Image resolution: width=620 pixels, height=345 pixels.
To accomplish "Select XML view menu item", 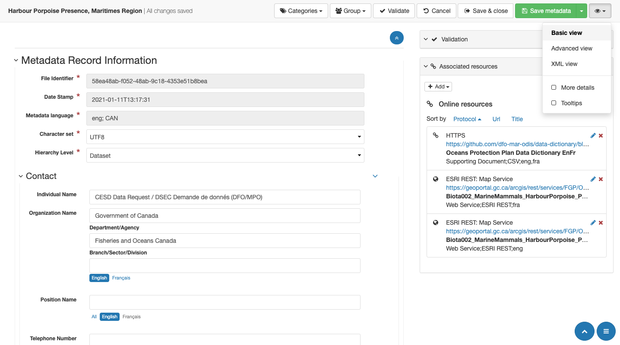I will 577,64.
